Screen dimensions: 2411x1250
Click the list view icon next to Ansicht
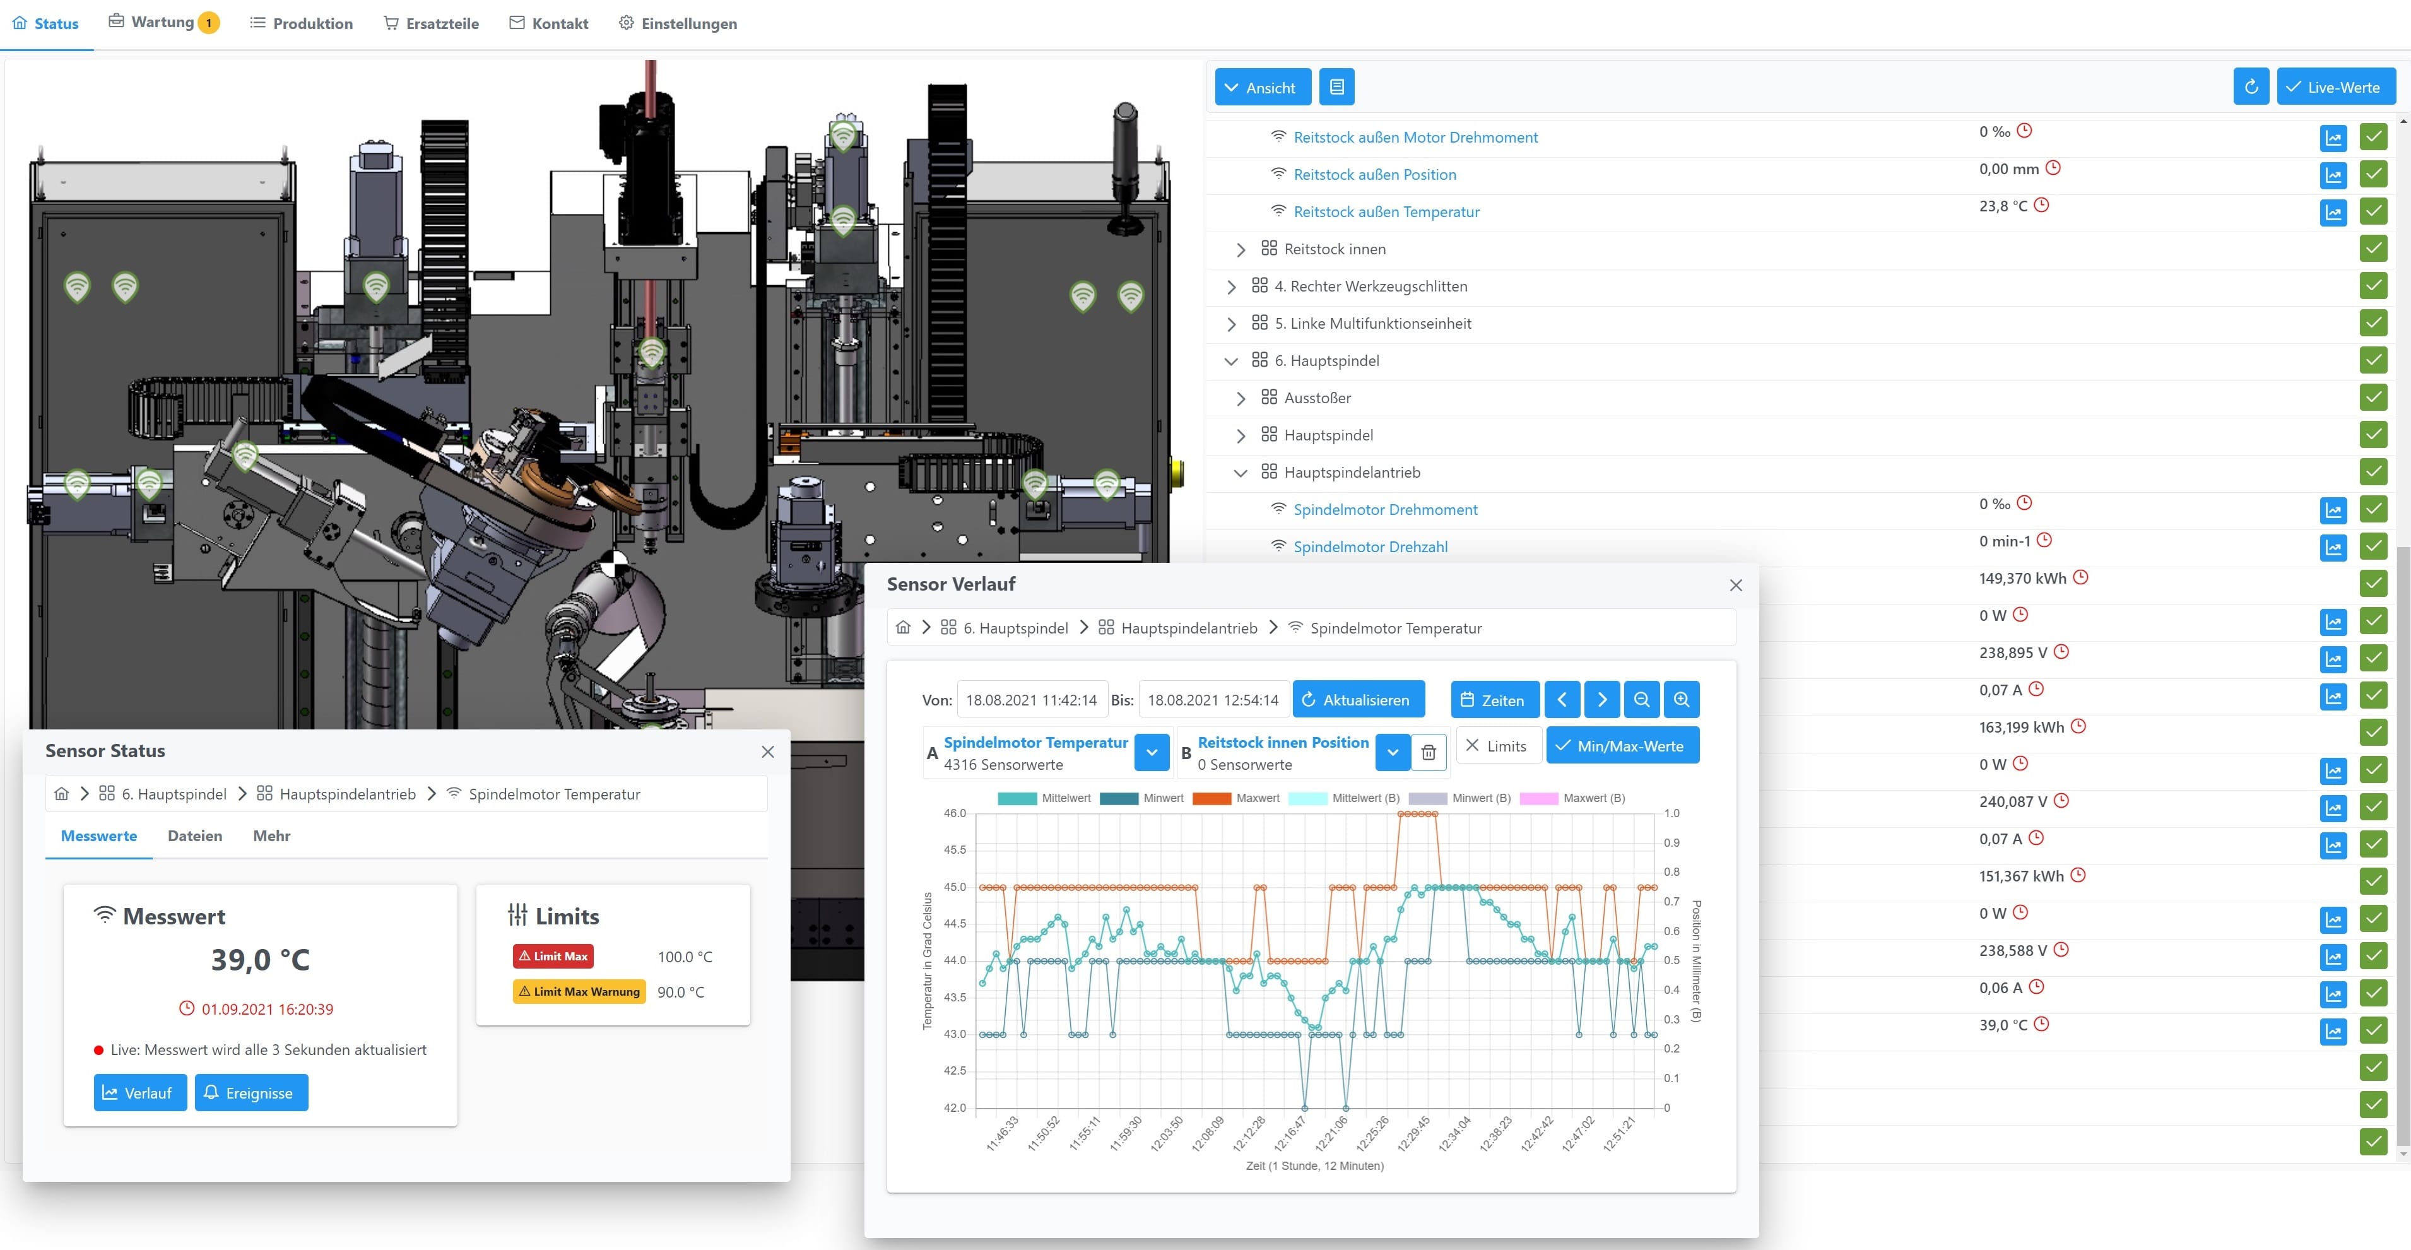[1336, 87]
